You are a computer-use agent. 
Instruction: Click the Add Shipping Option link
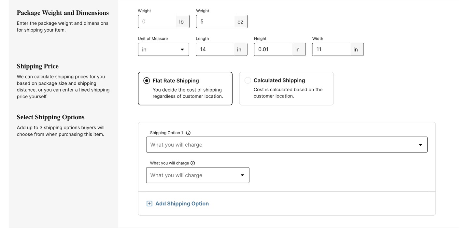[182, 203]
